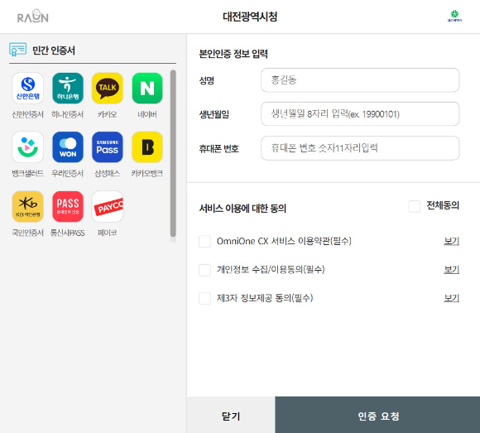The width and height of the screenshot is (480, 433).
Task: Check the 전체동의 checkbox
Action: click(414, 206)
